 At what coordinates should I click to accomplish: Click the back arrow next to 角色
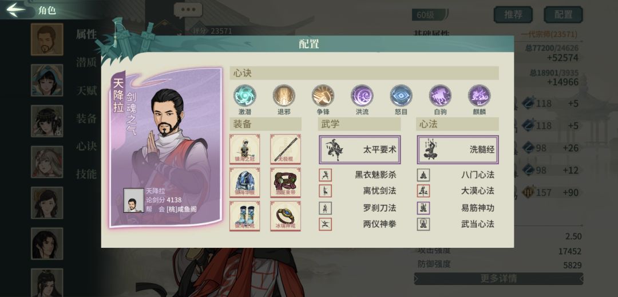point(16,10)
